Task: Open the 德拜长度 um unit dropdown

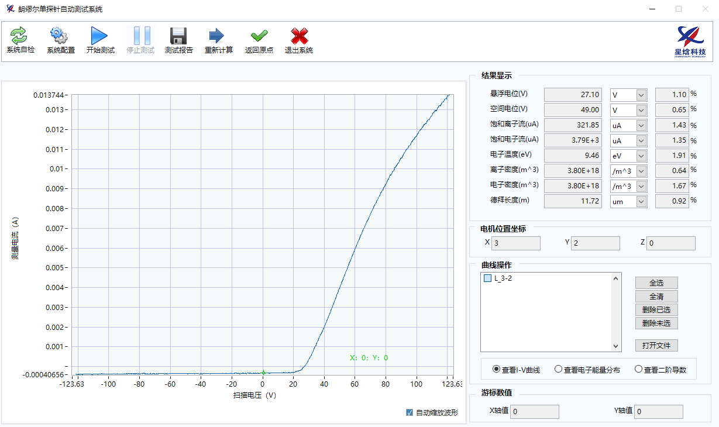Action: coord(641,201)
